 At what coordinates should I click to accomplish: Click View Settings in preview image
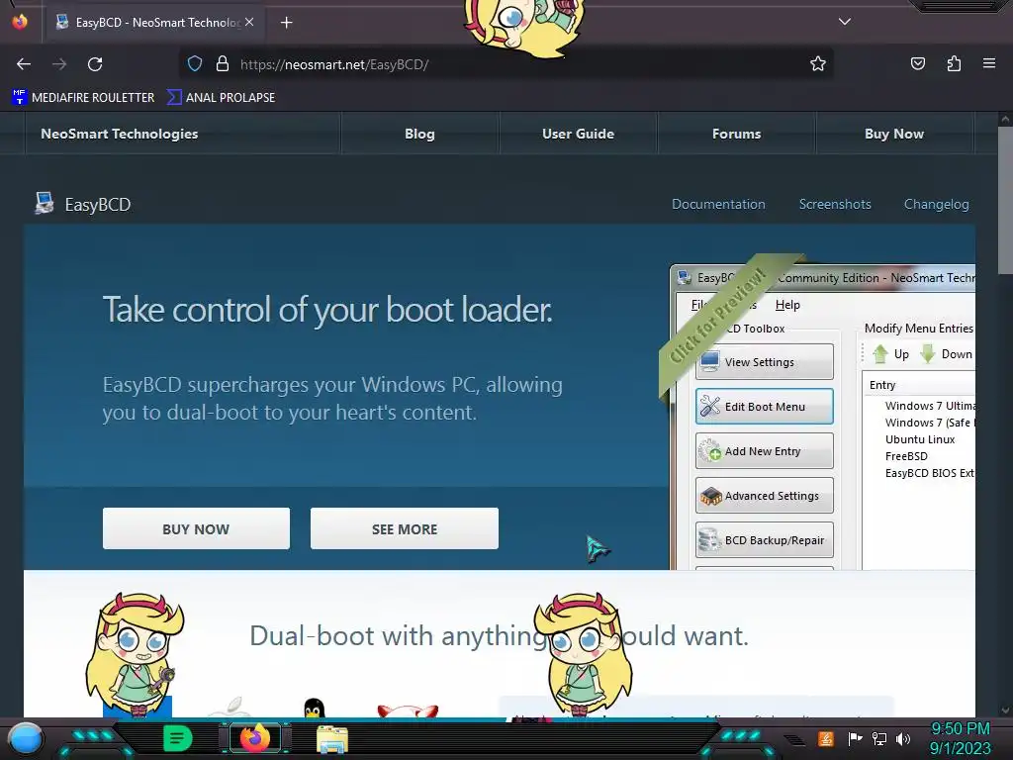(x=765, y=362)
